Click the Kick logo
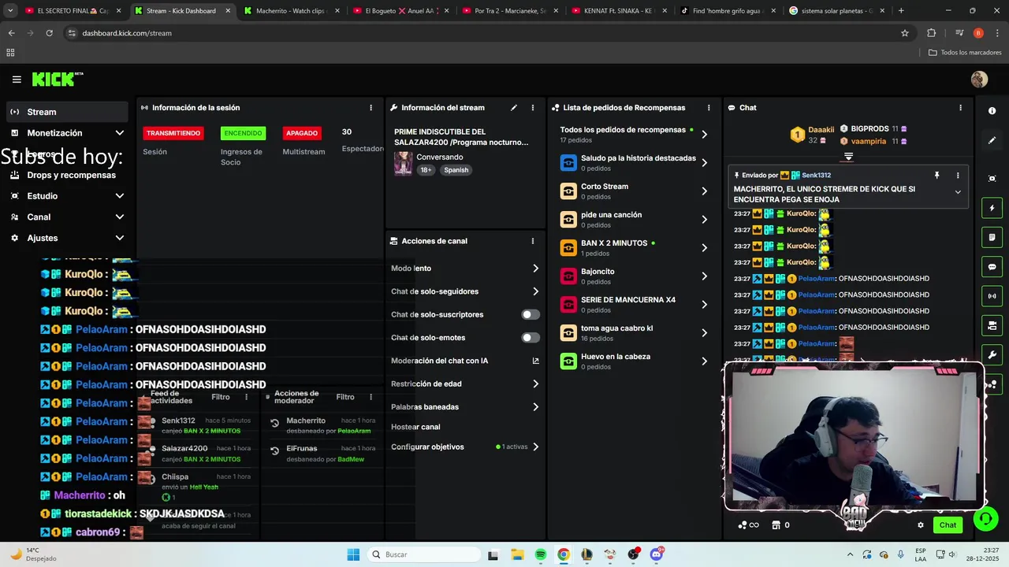This screenshot has height=567, width=1009. coord(57,79)
